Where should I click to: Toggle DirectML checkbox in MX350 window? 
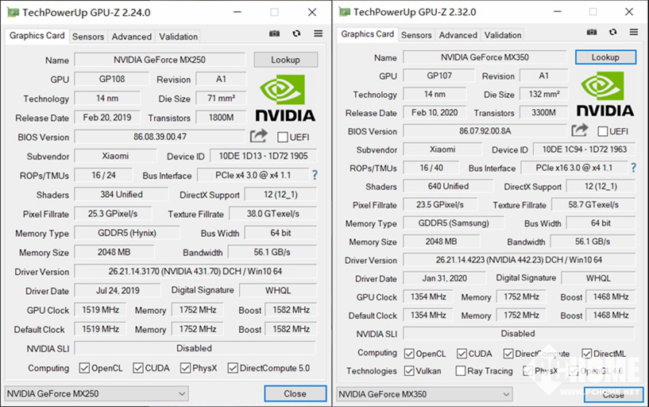[587, 354]
